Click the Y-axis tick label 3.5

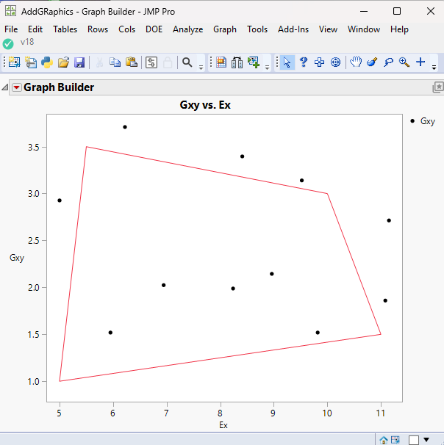tap(33, 148)
